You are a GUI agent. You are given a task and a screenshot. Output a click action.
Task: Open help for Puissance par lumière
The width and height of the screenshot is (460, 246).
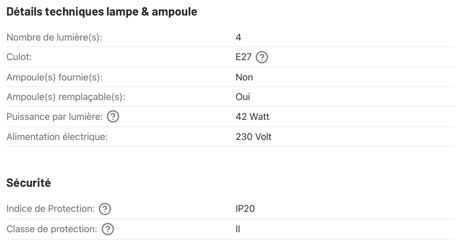click(113, 117)
